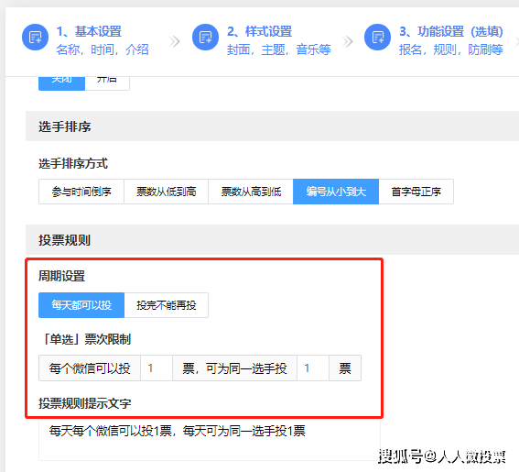The height and width of the screenshot is (472, 519).
Task: Select 票数从高到低 sorting option
Action: [251, 192]
